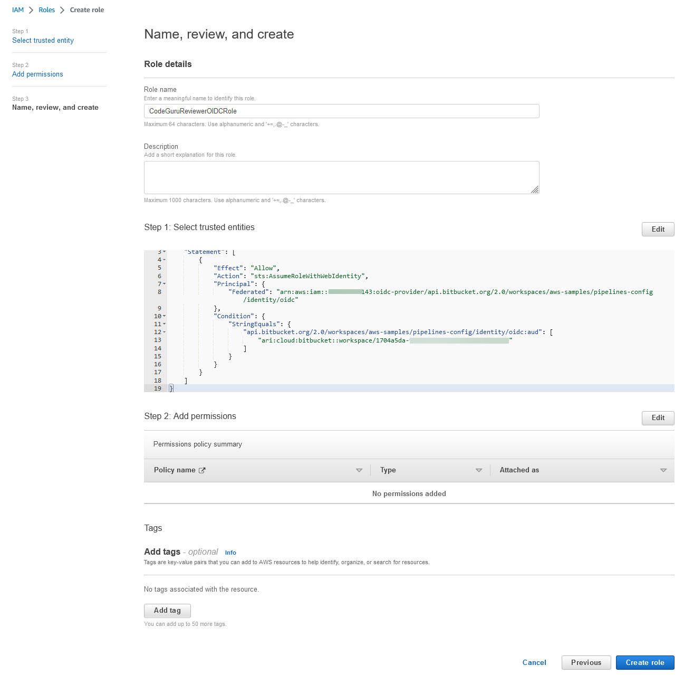Collapse code fold arrow on line 11
Image resolution: width=684 pixels, height=675 pixels.
[x=164, y=324]
